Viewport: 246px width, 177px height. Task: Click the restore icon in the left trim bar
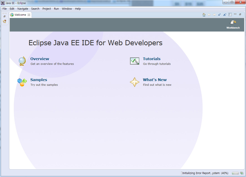click(x=5, y=16)
